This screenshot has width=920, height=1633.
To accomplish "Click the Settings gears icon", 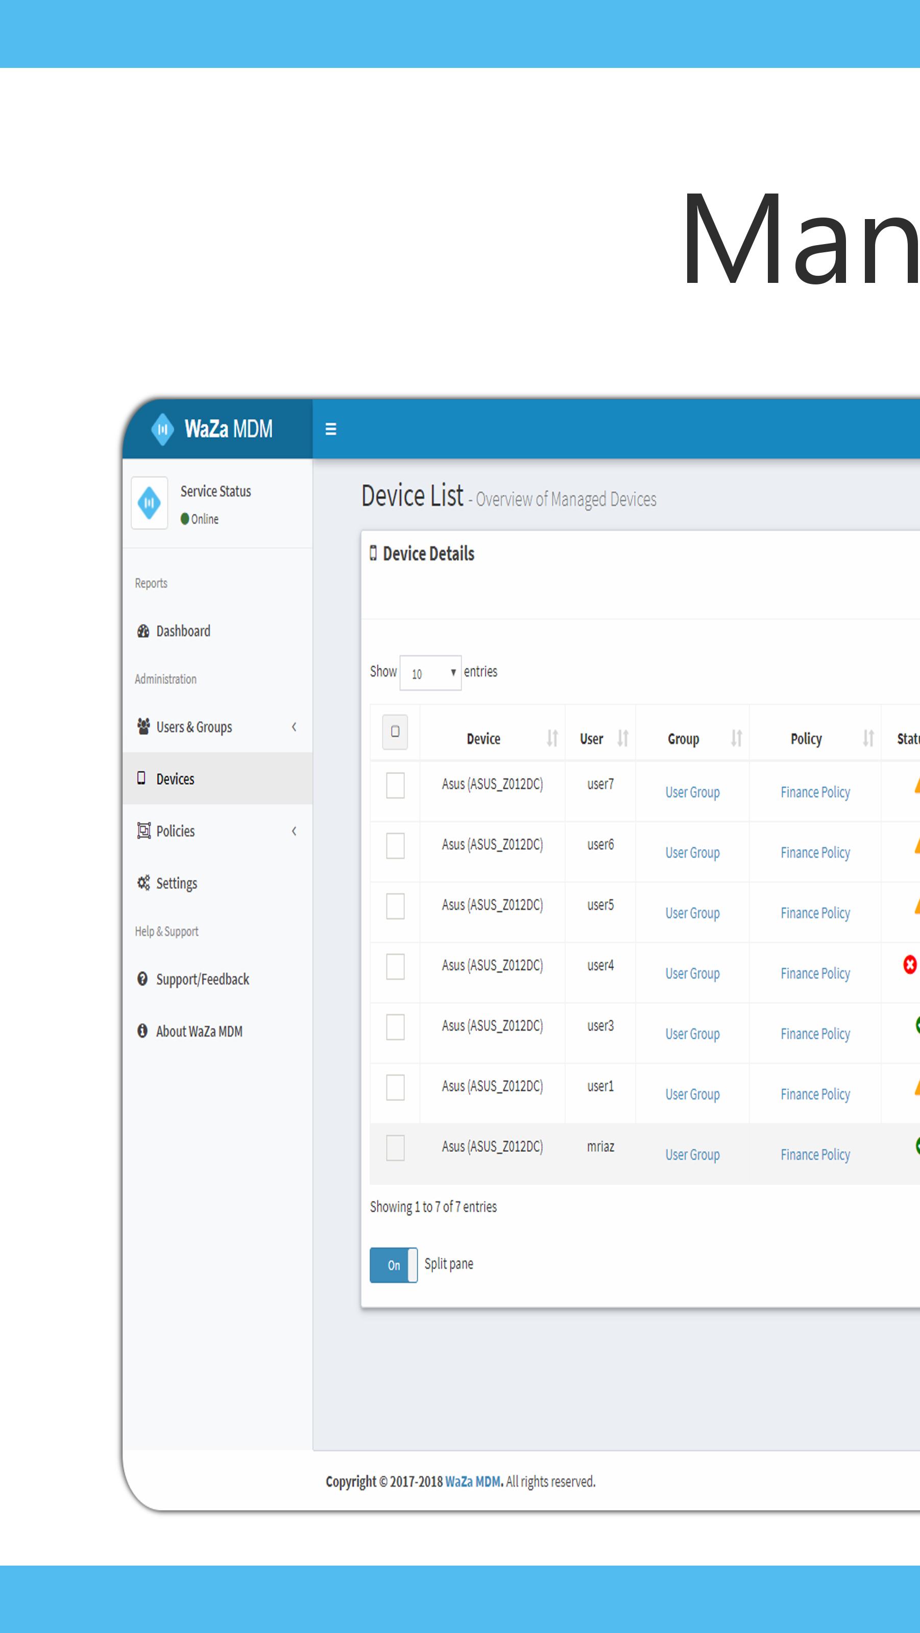I will pos(144,882).
